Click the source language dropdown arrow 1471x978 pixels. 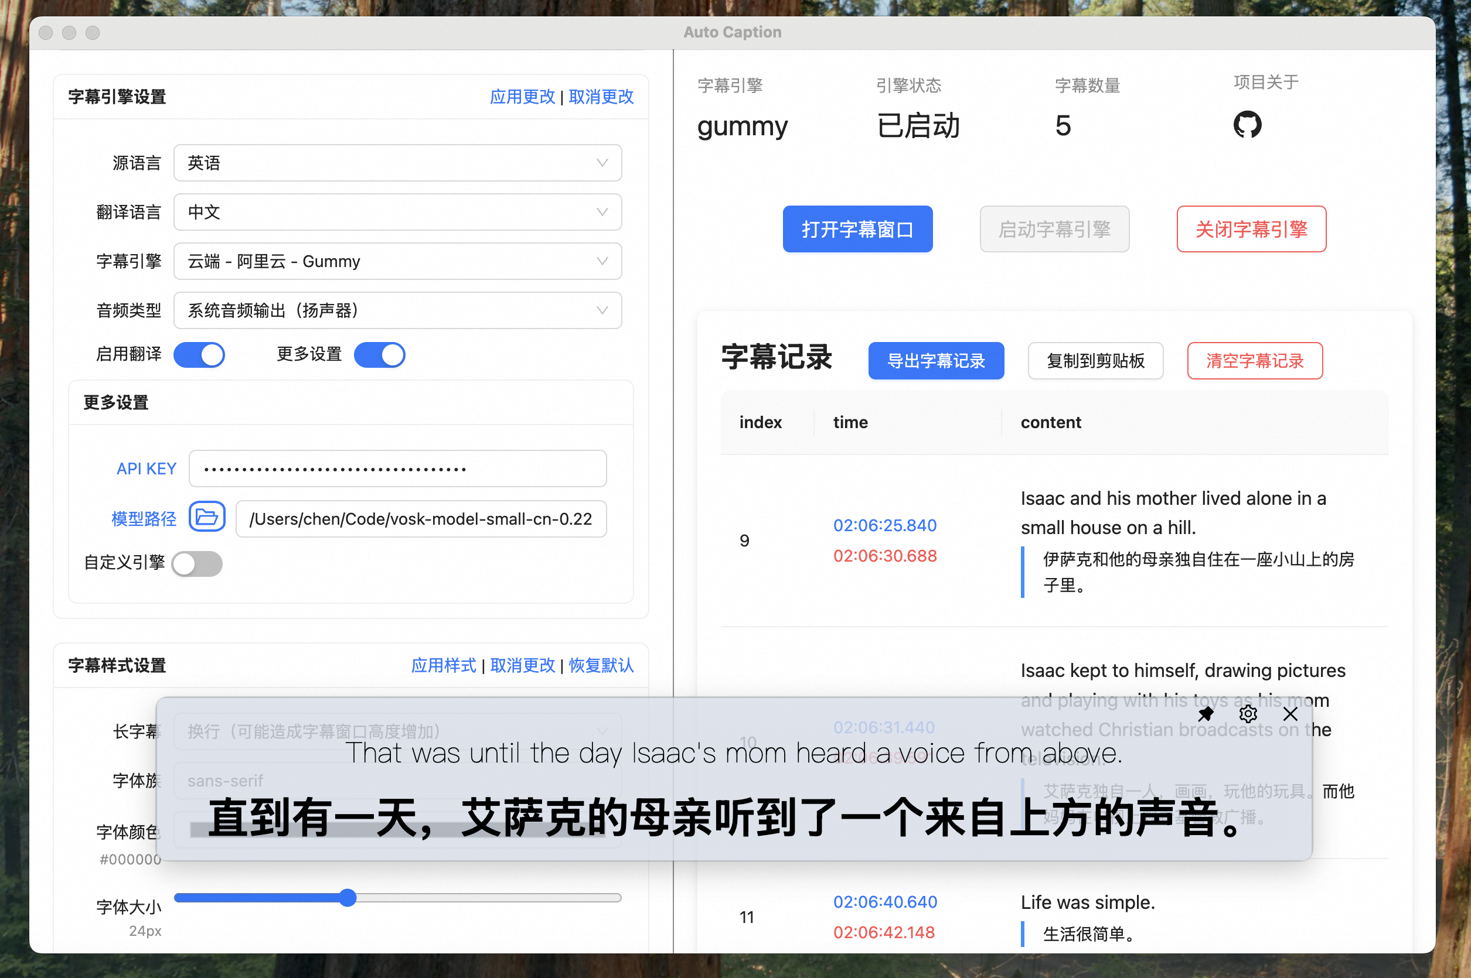tap(602, 163)
